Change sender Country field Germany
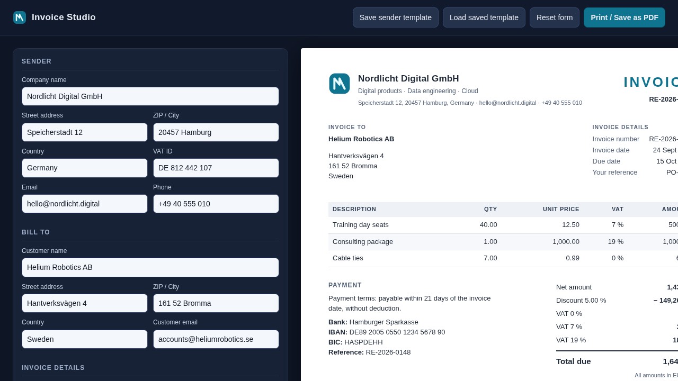The width and height of the screenshot is (678, 381). (x=85, y=168)
